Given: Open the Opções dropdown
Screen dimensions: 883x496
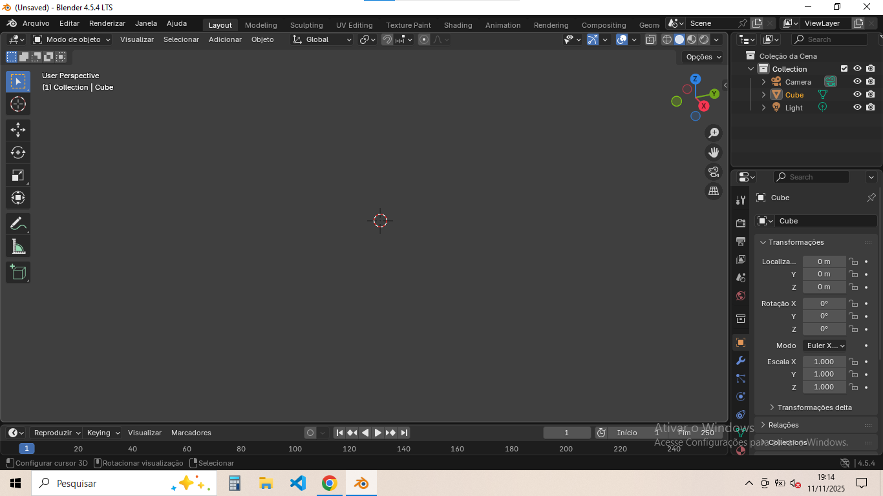Looking at the screenshot, I should pyautogui.click(x=704, y=57).
